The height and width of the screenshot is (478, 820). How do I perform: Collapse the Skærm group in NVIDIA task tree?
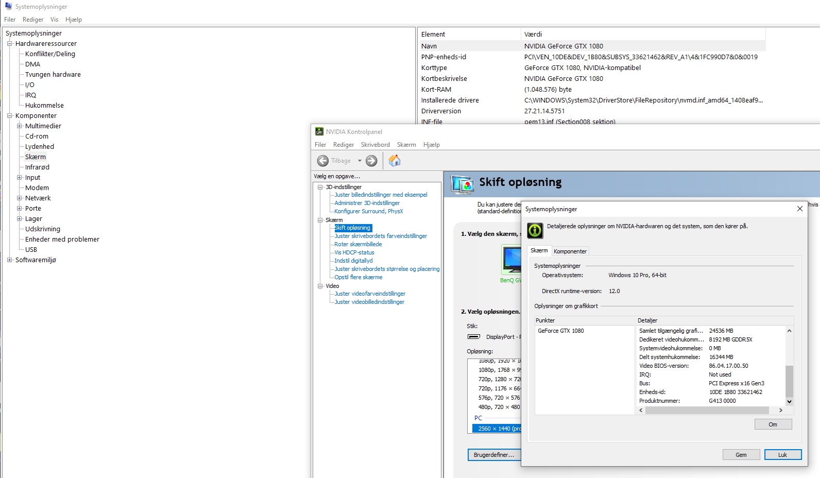(320, 220)
